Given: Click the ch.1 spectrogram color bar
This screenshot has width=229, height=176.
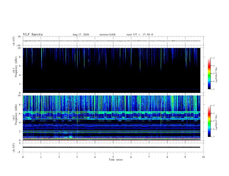Looking at the screenshot, I should pyautogui.click(x=209, y=74).
